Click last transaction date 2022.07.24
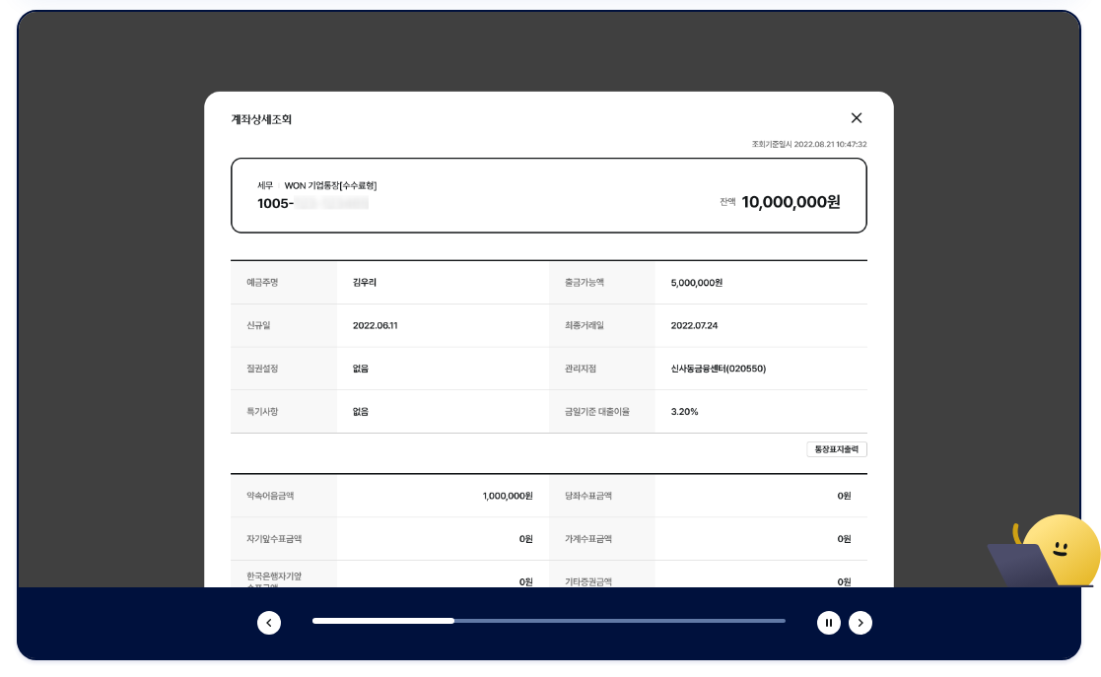 694,325
